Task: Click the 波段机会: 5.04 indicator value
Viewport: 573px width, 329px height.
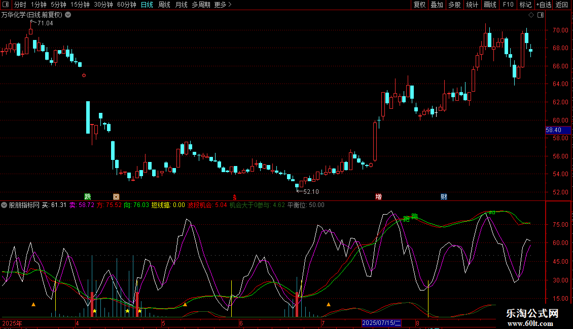Action: click(207, 205)
